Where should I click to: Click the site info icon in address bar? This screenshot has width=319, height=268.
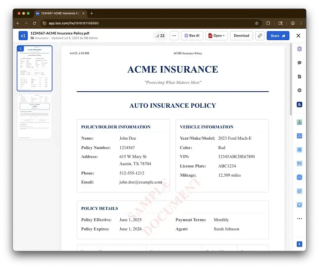tap(44, 23)
